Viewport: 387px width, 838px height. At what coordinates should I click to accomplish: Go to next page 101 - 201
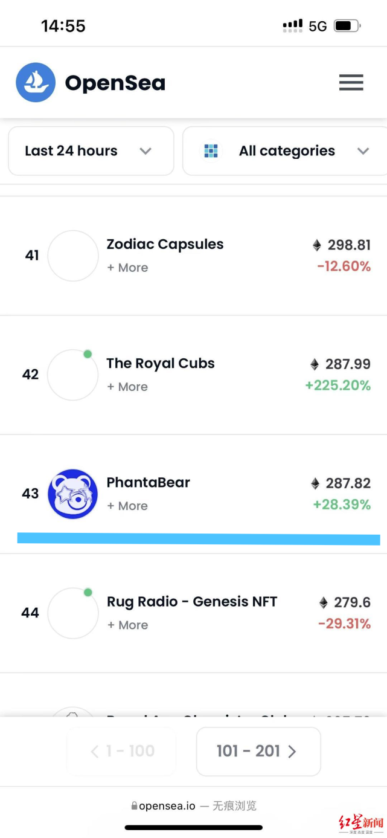pos(258,751)
